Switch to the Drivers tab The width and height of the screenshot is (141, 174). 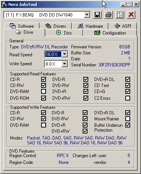(x=56, y=26)
